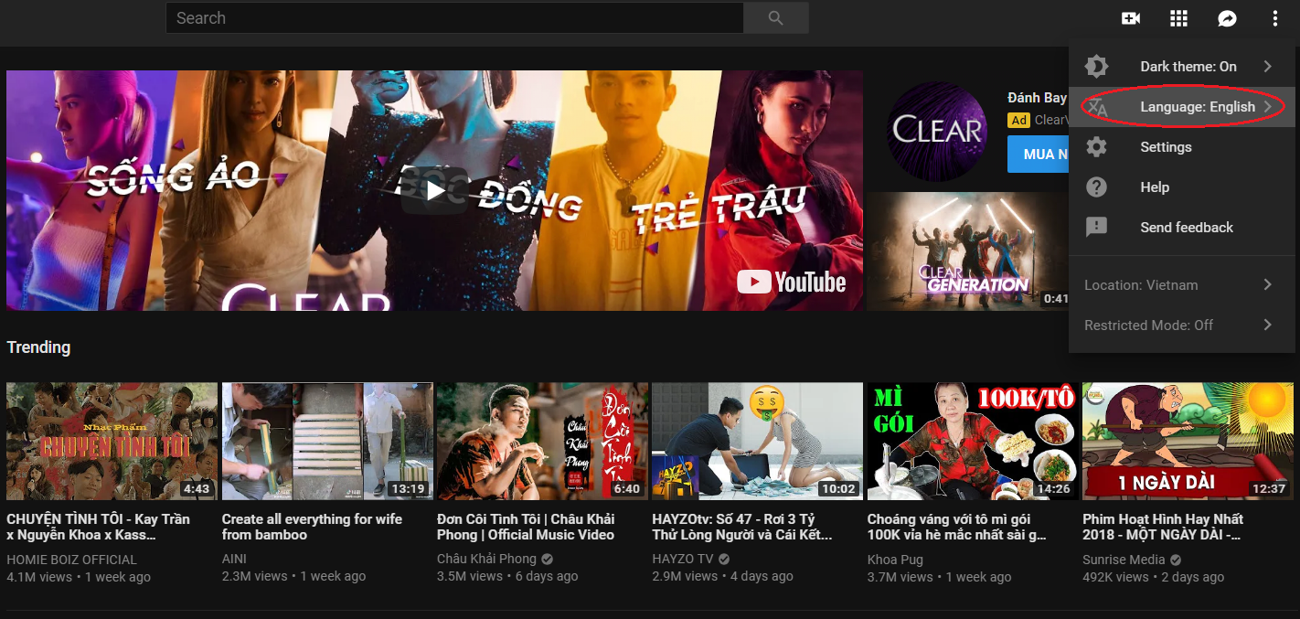Open Restricted Mode: Off menu entry

click(1184, 325)
